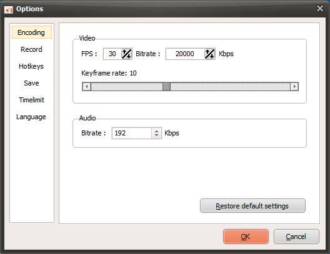This screenshot has height=254, width=330.
Task: Open the Record settings tab
Action: point(32,49)
